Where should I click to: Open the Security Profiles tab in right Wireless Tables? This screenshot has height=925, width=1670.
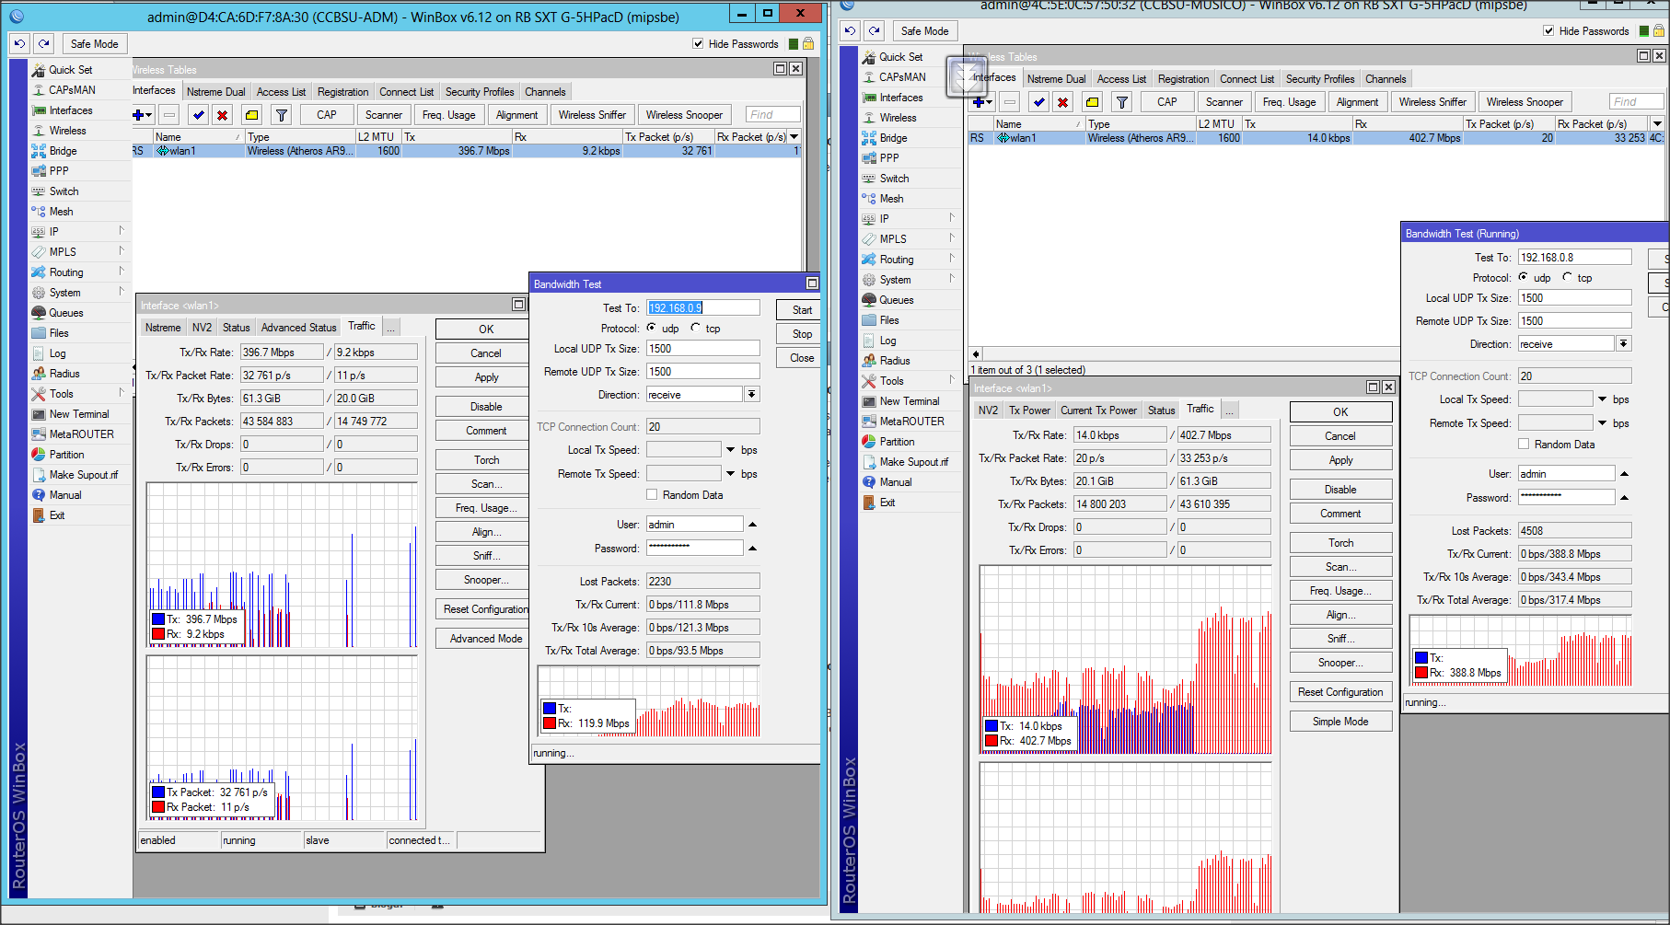point(1319,79)
